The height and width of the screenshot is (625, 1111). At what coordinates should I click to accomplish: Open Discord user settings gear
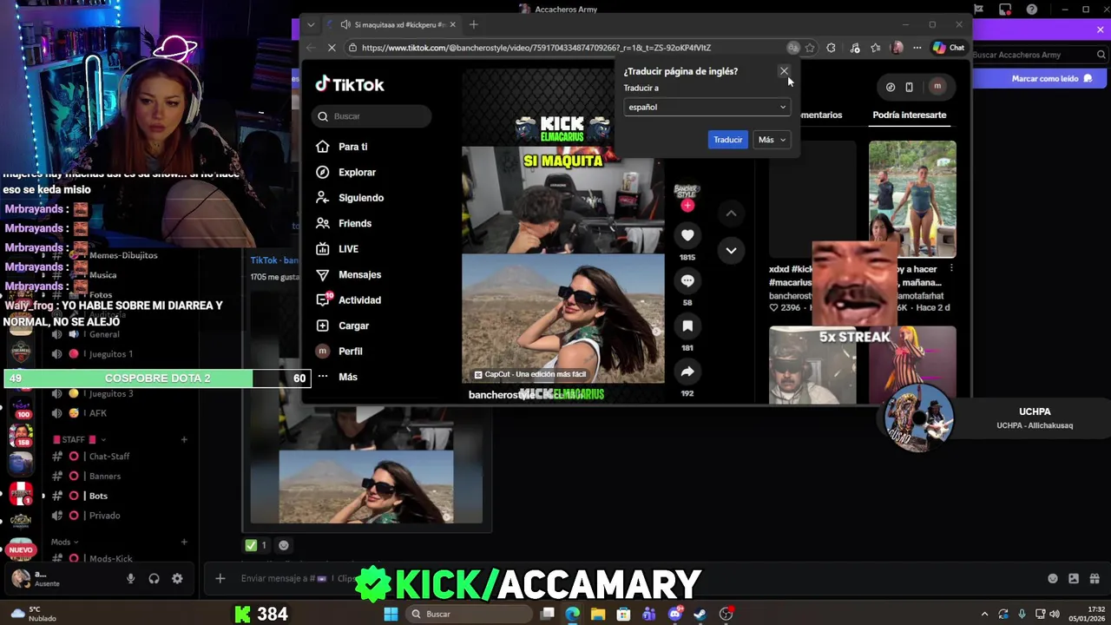coord(177,579)
